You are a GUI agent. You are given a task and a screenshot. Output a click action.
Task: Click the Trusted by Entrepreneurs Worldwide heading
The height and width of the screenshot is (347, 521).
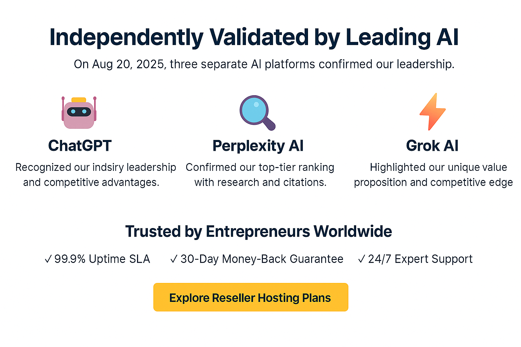click(x=258, y=231)
